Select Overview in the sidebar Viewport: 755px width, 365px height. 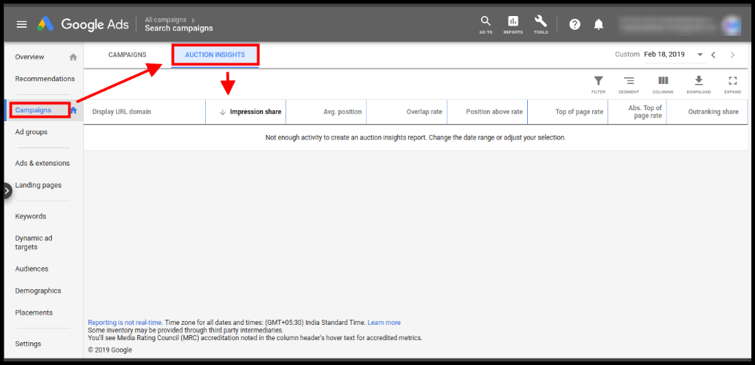pos(29,57)
